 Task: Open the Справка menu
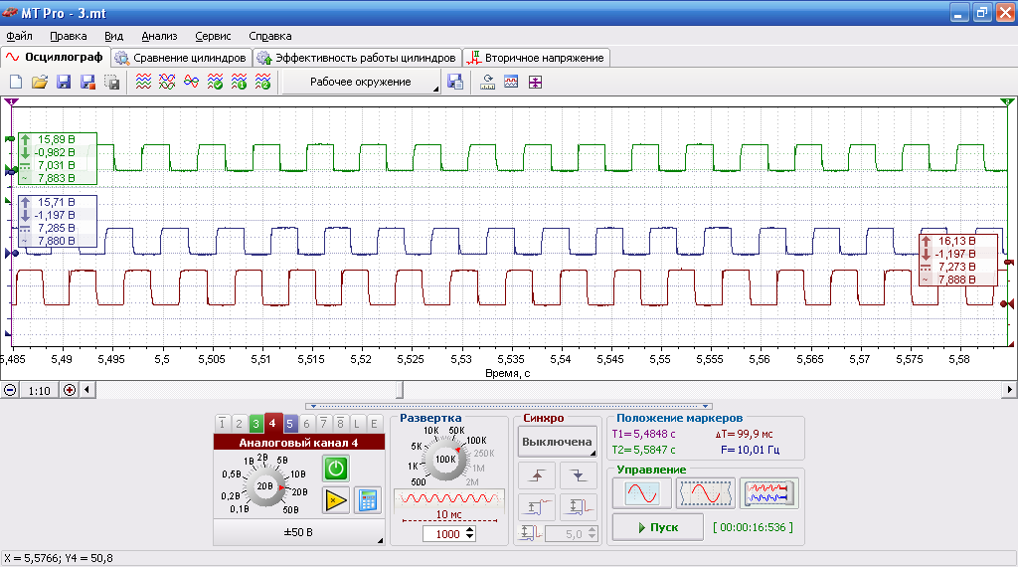click(x=270, y=37)
